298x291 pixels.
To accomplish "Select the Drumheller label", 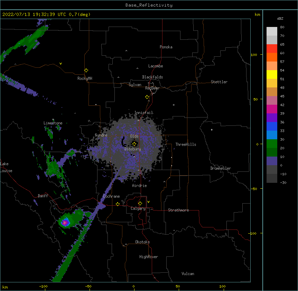I will 221,168.
